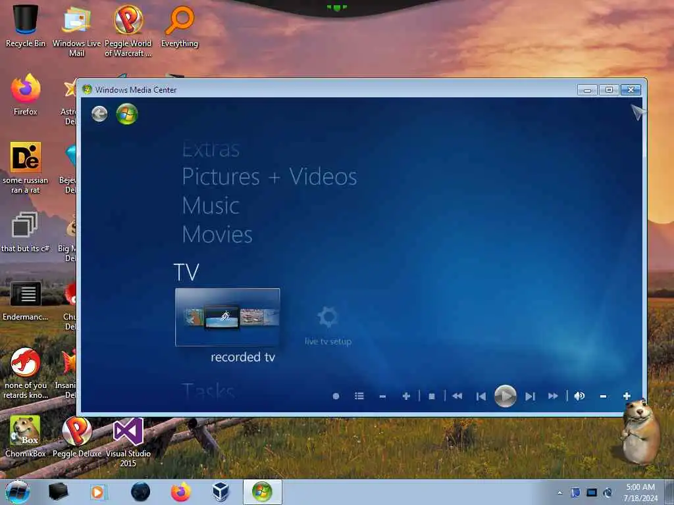Click the back arrow in Media Center

tap(99, 114)
